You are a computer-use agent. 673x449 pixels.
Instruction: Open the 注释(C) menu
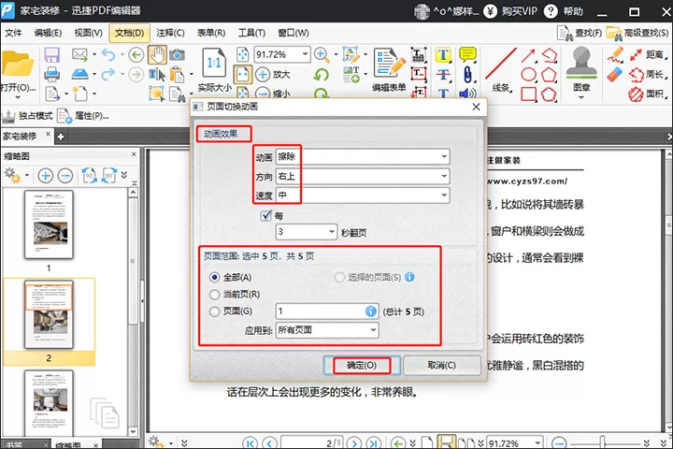(170, 33)
